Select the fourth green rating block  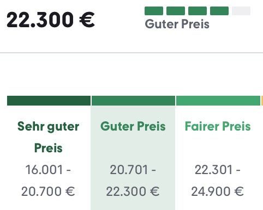[x=219, y=11]
